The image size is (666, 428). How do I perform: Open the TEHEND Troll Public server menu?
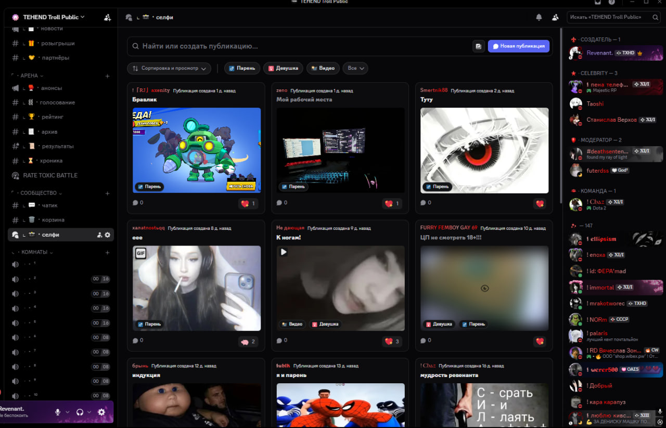pos(54,17)
